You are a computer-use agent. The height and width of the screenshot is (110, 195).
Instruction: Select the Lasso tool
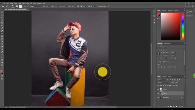tap(2, 17)
